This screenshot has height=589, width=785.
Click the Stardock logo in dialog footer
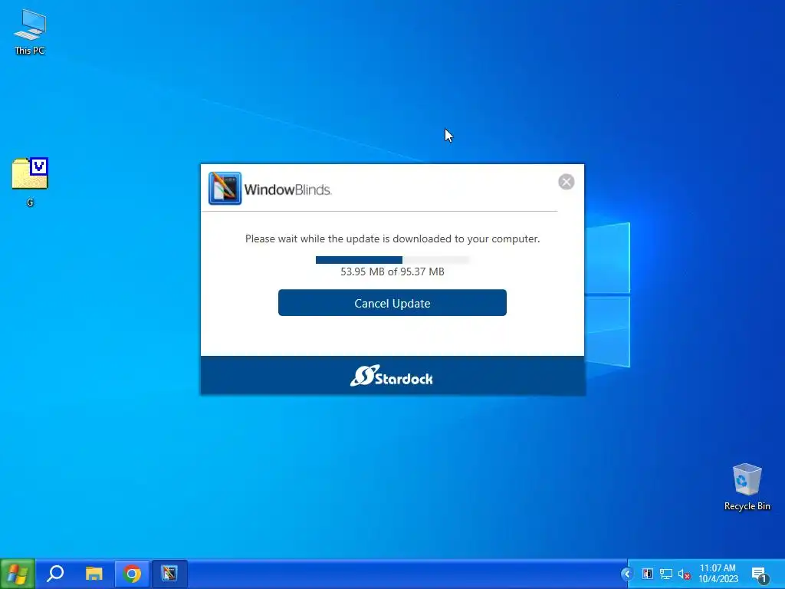pyautogui.click(x=392, y=376)
